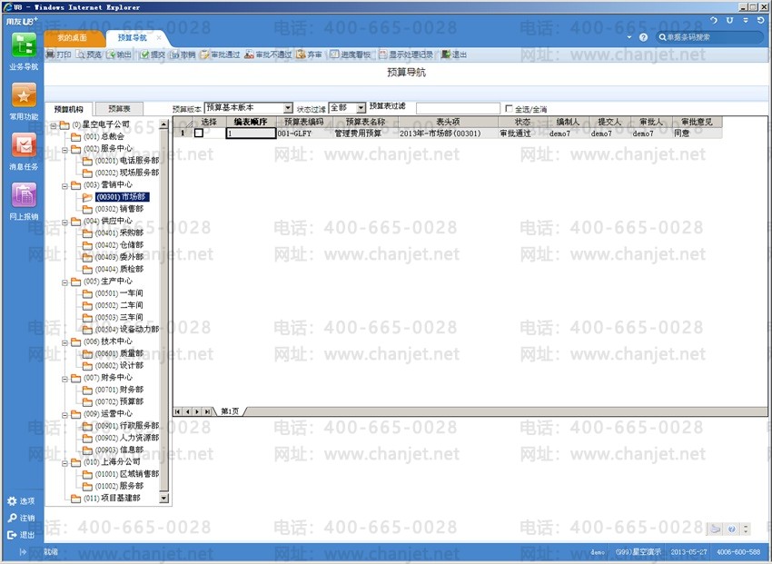Collapse the (003) 营销中心 node
The width and height of the screenshot is (772, 564).
[x=65, y=185]
